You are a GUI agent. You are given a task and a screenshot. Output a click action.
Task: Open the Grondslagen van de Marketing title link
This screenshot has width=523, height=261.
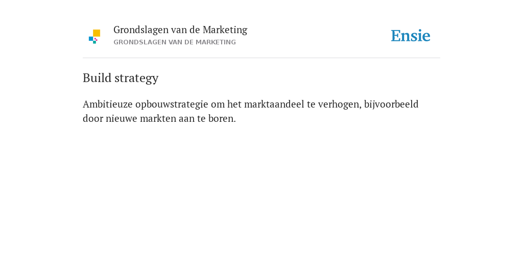(x=180, y=30)
